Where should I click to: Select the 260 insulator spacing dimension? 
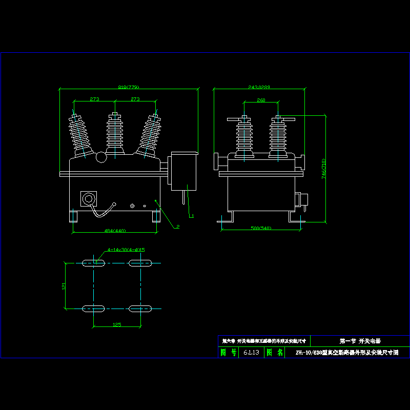[x=261, y=100]
